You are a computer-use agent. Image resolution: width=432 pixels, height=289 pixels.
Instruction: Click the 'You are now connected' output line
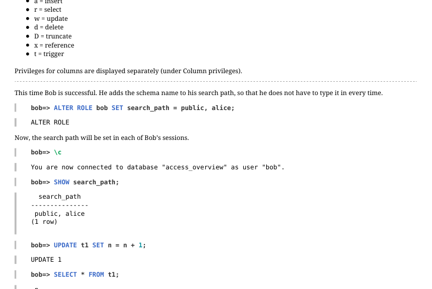pyautogui.click(x=158, y=167)
